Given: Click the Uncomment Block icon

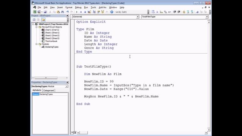Looking at the screenshot, I should pyautogui.click(x=192, y=12).
